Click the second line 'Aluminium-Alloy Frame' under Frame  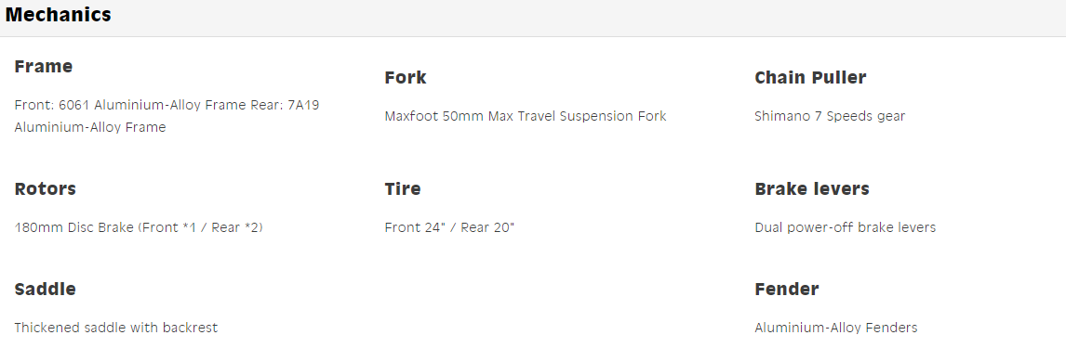[x=89, y=127]
